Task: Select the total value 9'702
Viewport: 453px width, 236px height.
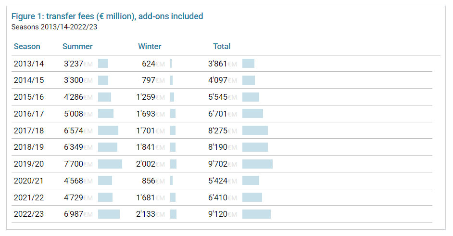Action: pos(218,164)
